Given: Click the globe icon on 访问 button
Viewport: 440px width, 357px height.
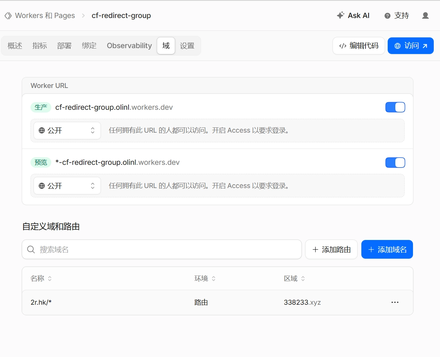Looking at the screenshot, I should (x=397, y=46).
